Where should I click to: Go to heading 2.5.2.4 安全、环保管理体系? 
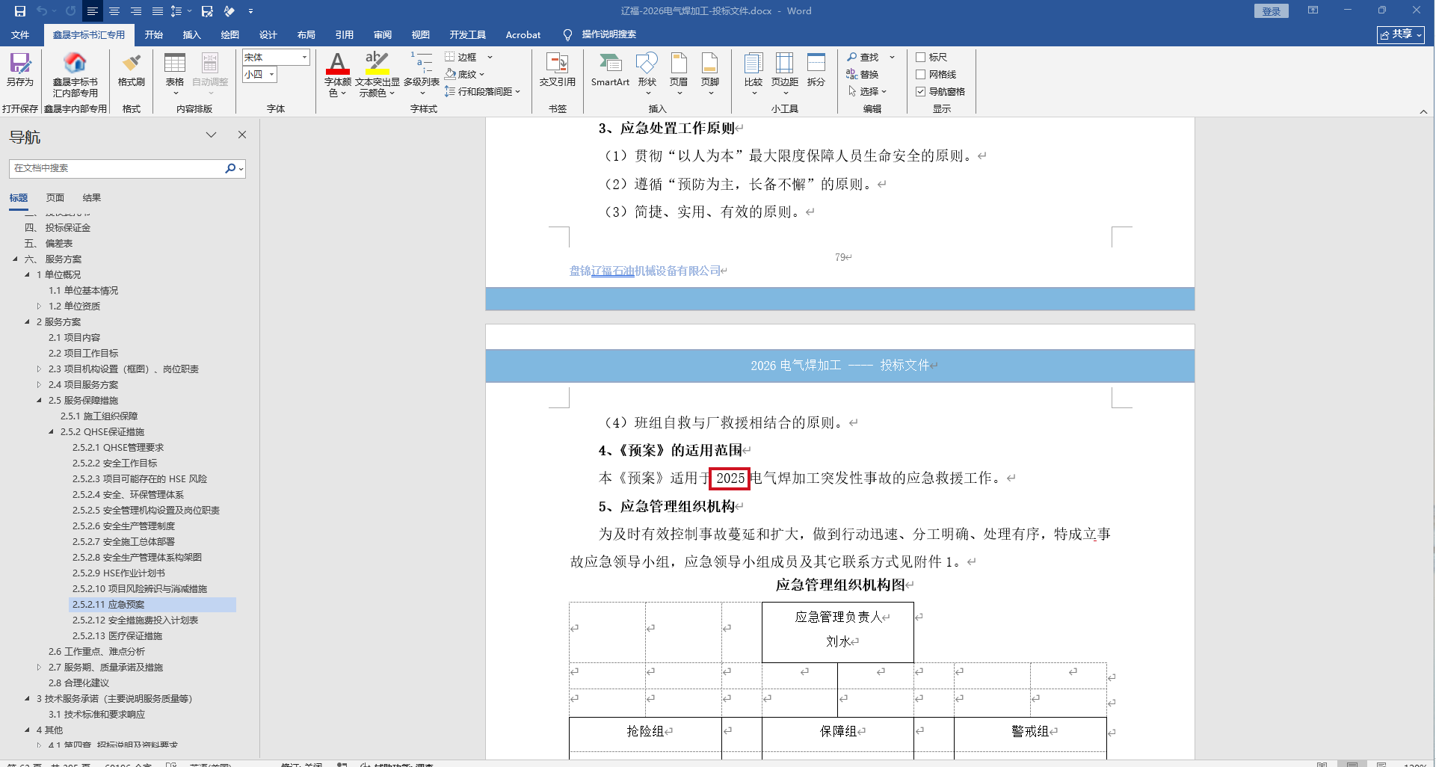128,495
